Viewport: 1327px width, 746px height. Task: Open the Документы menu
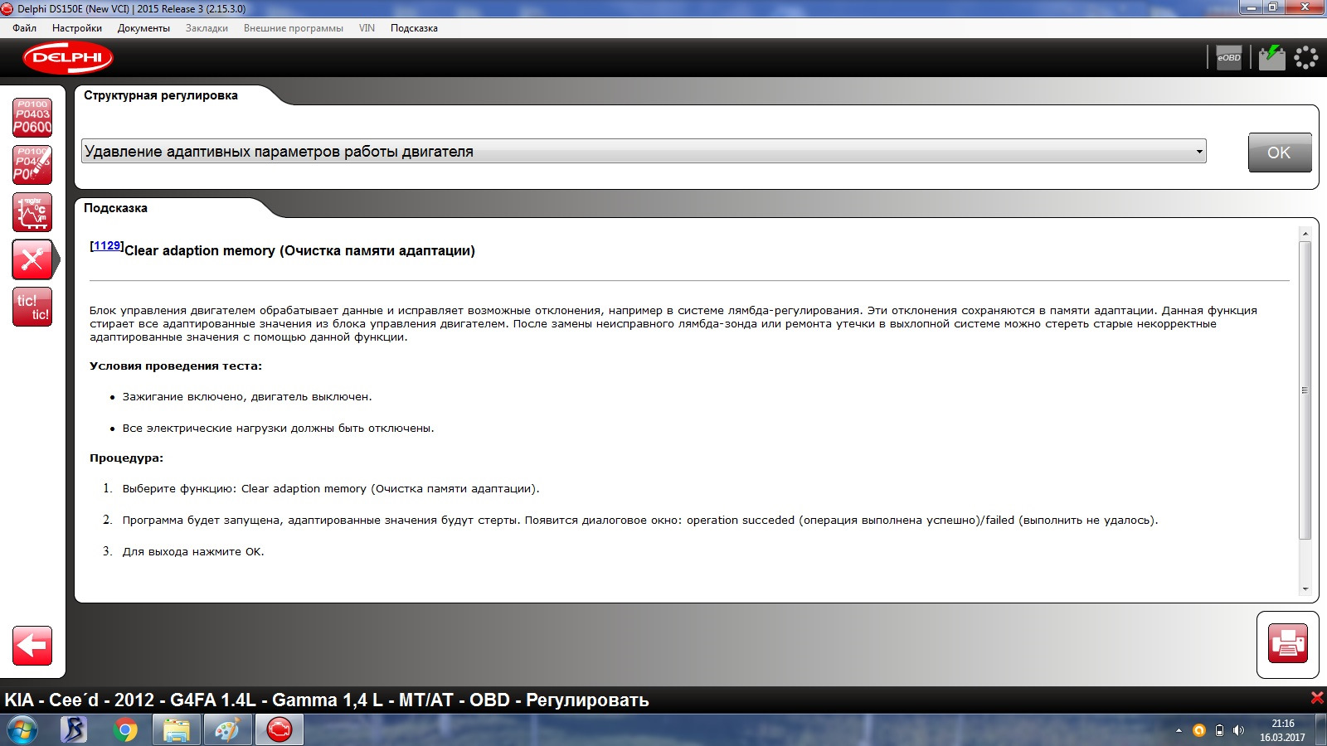(x=143, y=28)
